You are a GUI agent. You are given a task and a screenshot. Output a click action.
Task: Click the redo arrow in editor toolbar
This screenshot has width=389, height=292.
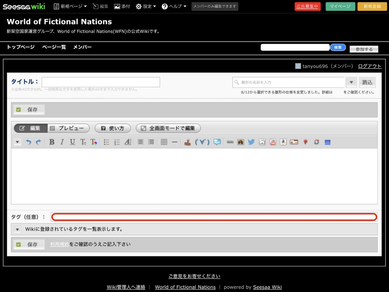pyautogui.click(x=38, y=142)
